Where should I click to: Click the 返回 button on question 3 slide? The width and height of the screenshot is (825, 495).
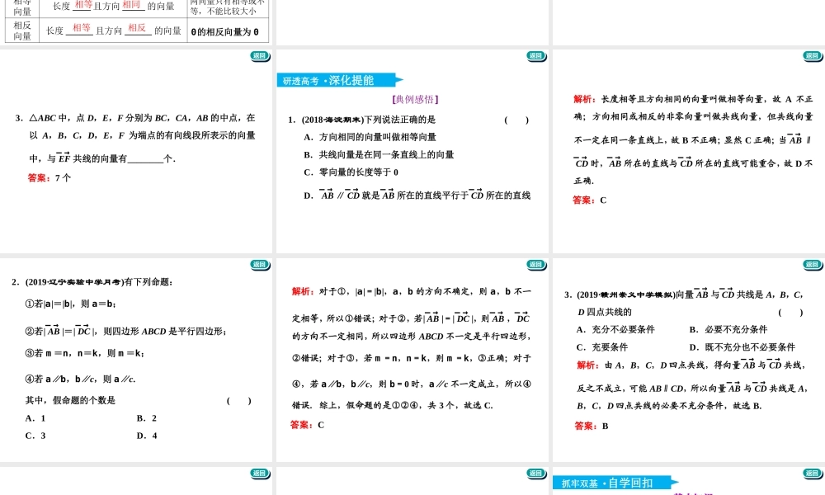[811, 264]
